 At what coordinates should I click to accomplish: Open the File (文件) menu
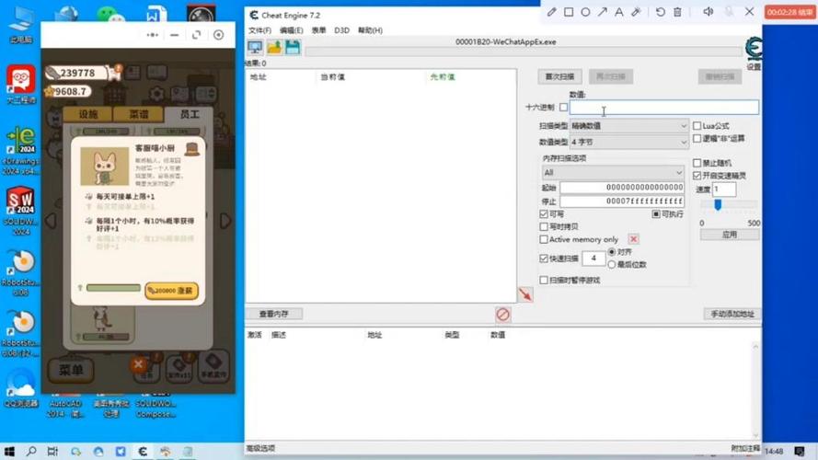tap(259, 30)
